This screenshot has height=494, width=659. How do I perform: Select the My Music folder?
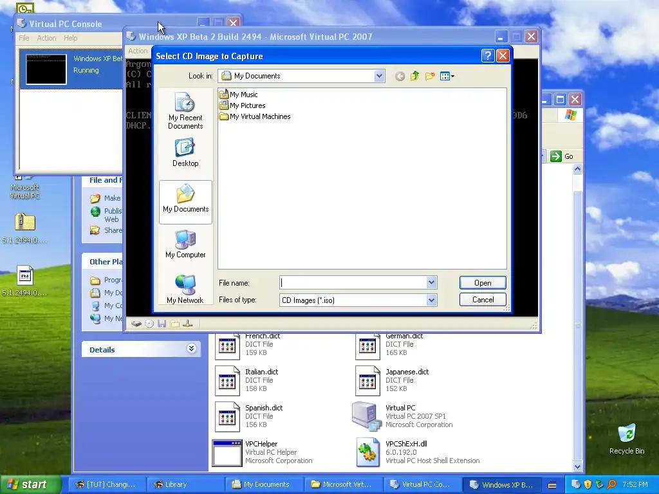pos(238,95)
